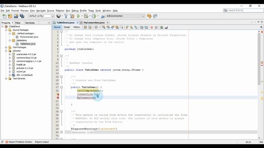Expand the Test Packages node
The image size is (264, 148).
pyautogui.click(x=6, y=47)
